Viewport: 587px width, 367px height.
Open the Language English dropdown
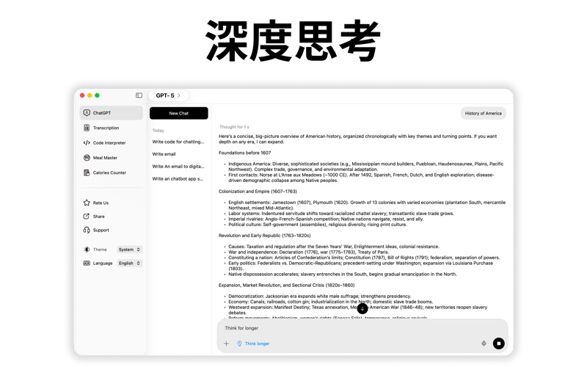point(129,264)
